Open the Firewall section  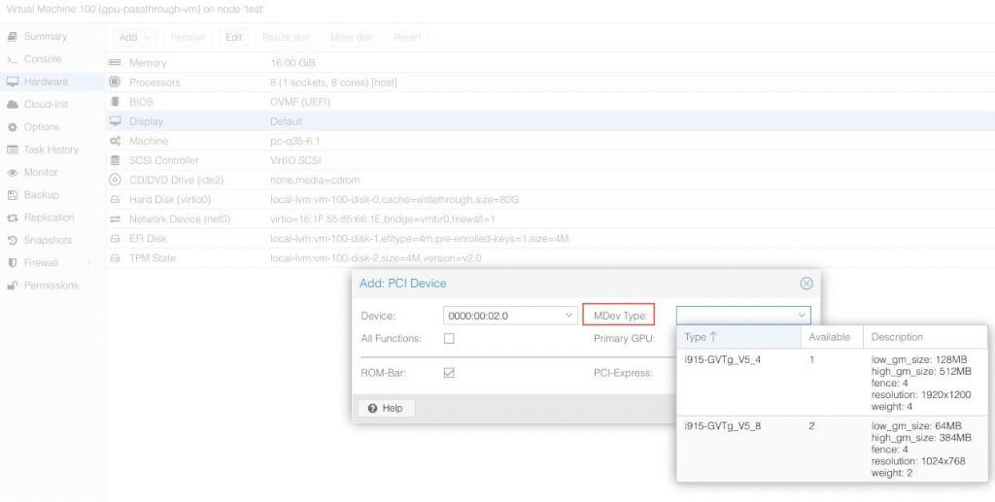[x=41, y=263]
